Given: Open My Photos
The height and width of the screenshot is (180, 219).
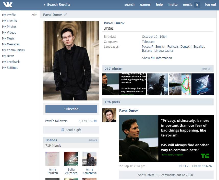Looking at the screenshot, I should pos(9,27).
